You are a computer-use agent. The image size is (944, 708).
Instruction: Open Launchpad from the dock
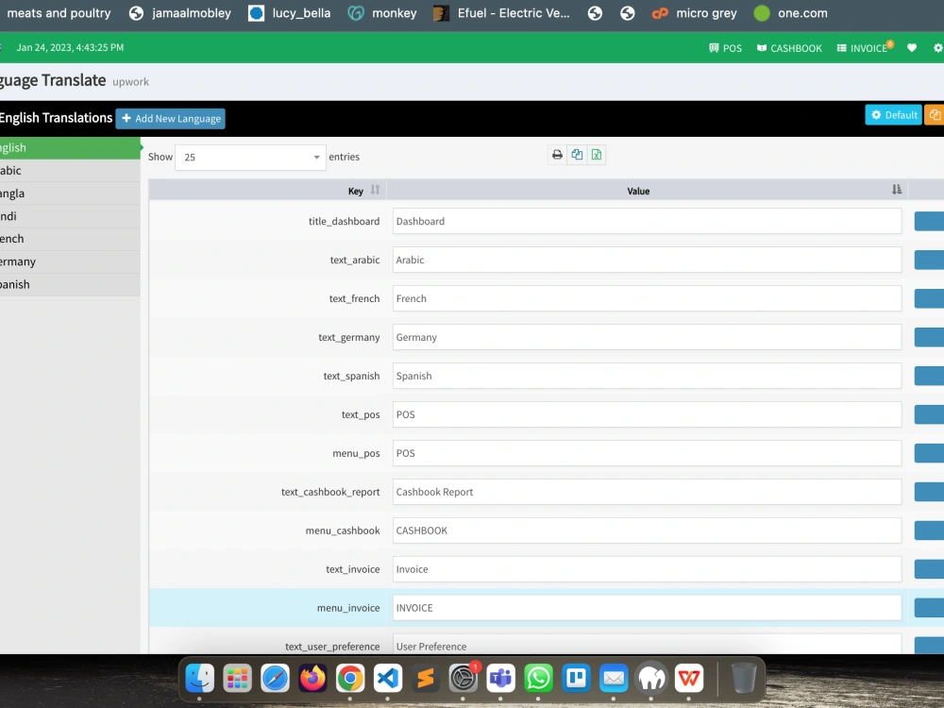(237, 679)
